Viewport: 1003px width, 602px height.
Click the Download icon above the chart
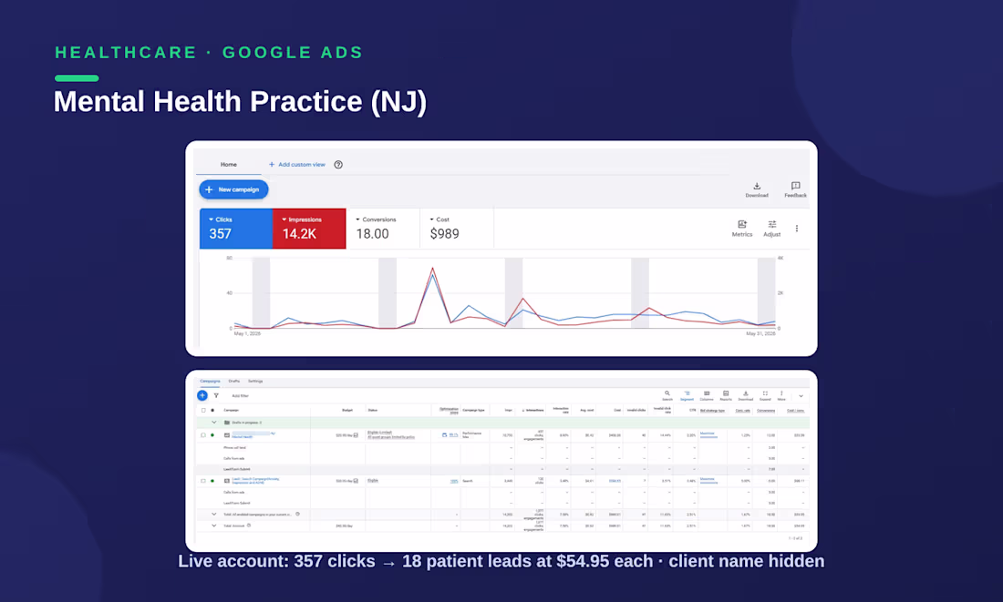point(757,186)
